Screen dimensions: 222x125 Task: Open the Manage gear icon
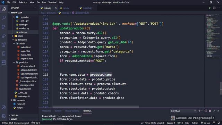[x=4, y=116]
